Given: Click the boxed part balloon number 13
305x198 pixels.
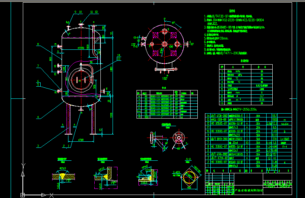Looking at the screenshot, I should [119, 59].
